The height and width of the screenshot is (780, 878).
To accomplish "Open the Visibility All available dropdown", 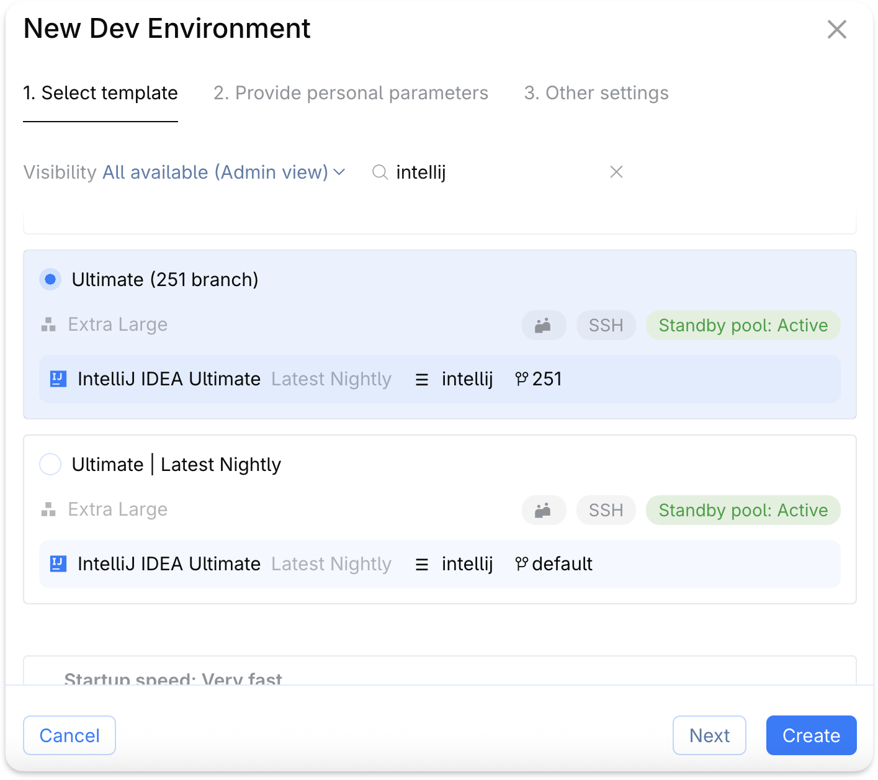I will [x=223, y=172].
